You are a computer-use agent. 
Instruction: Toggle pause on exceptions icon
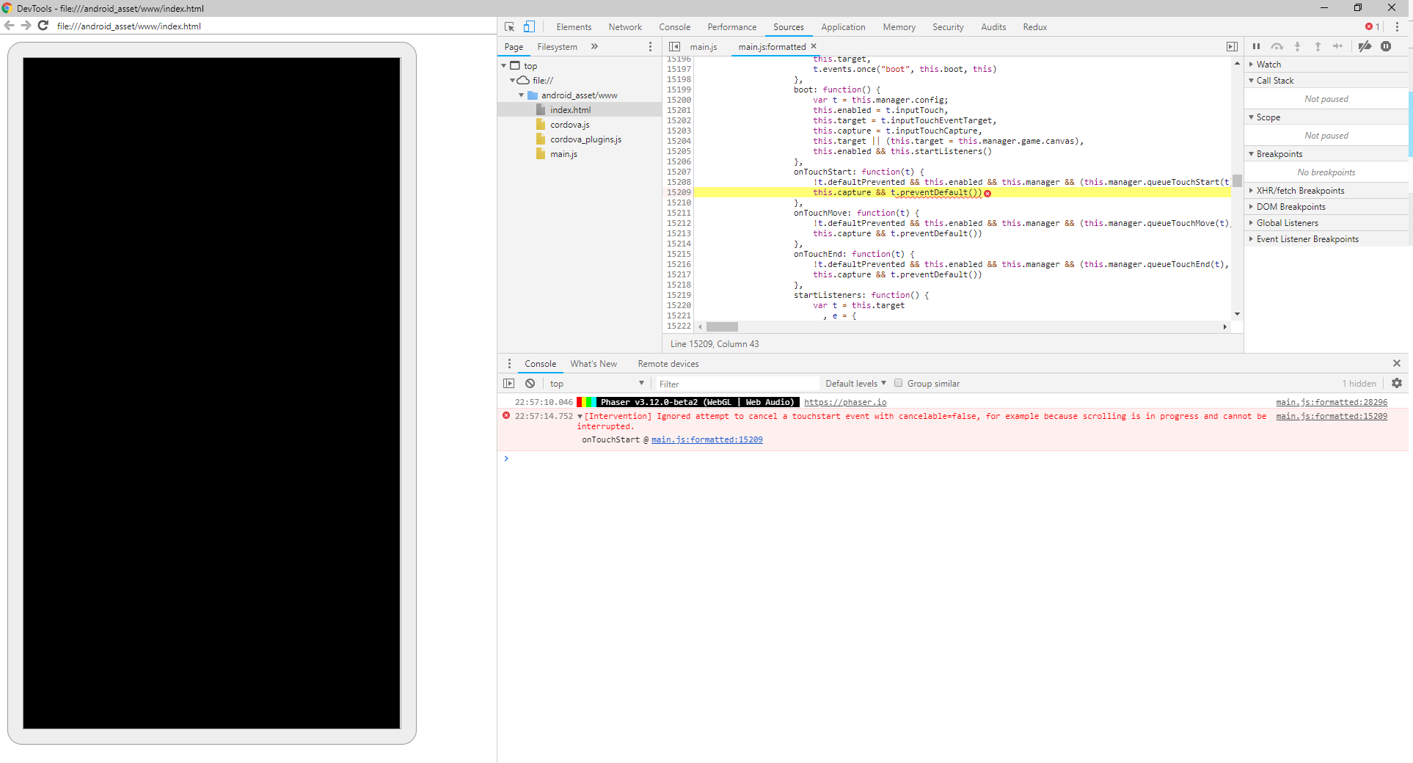(x=1386, y=46)
